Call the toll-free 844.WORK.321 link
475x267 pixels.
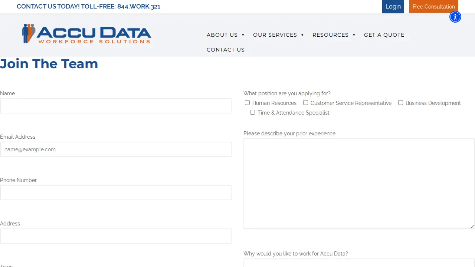click(x=139, y=6)
